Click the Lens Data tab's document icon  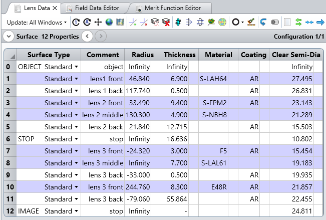pos(18,9)
